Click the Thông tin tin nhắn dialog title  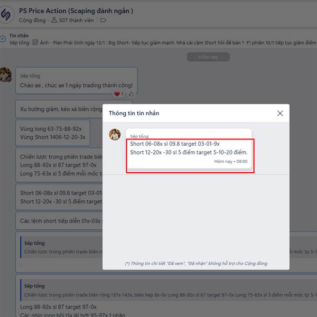click(134, 113)
